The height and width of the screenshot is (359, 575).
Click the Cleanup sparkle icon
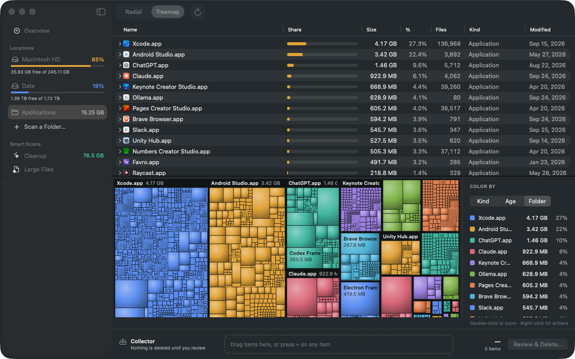[17, 156]
